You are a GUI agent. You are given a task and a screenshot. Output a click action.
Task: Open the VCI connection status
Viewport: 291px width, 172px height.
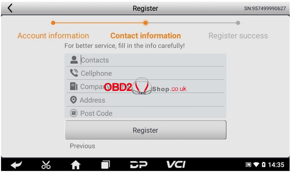coord(176,164)
